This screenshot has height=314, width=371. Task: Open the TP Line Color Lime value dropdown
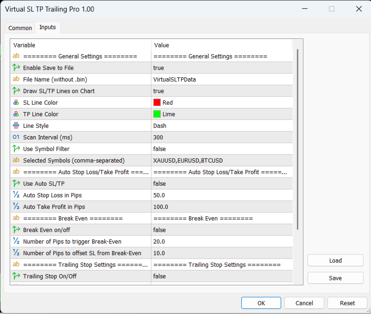tap(222, 114)
